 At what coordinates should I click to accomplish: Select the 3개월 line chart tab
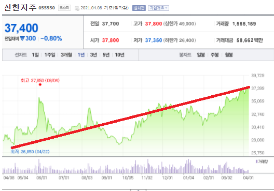click(x=66, y=55)
